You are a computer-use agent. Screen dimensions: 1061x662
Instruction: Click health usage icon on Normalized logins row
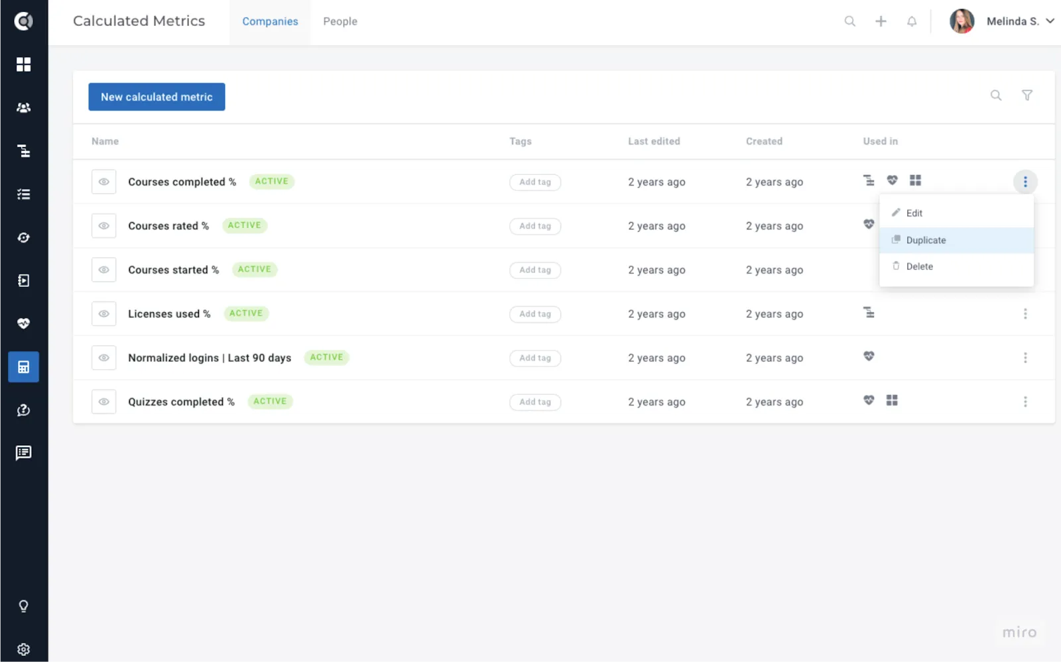click(x=869, y=356)
